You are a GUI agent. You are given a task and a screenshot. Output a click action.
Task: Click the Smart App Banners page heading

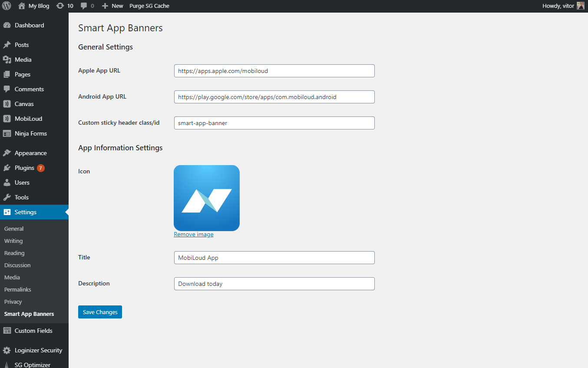coord(120,28)
